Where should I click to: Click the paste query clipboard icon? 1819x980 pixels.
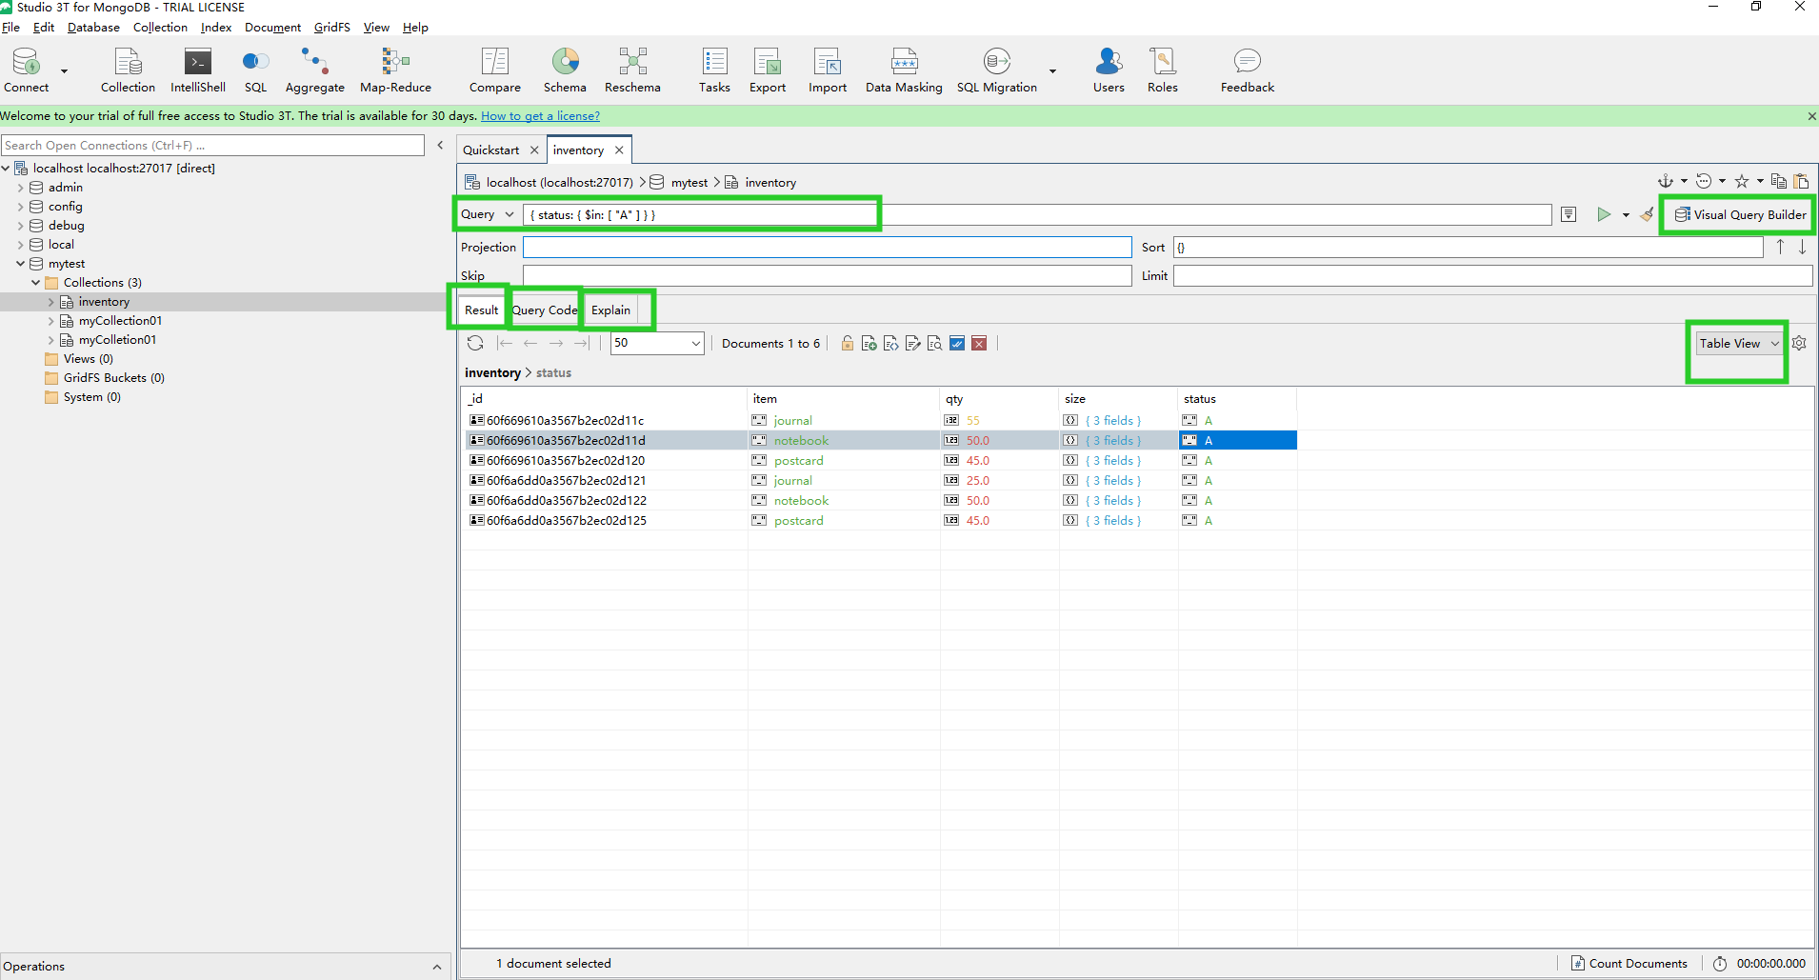pos(1801,181)
